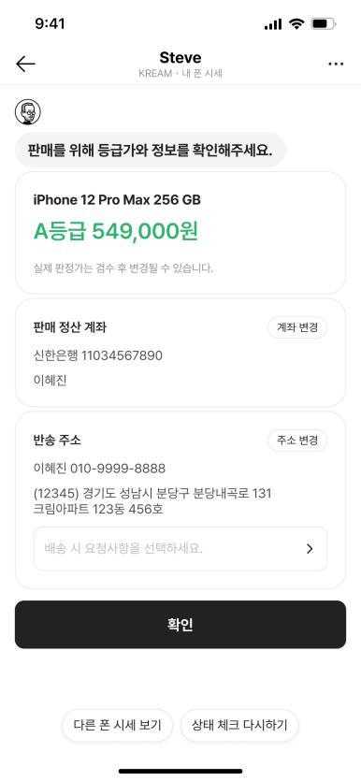
Task: Tap the return address text
Action: click(152, 501)
